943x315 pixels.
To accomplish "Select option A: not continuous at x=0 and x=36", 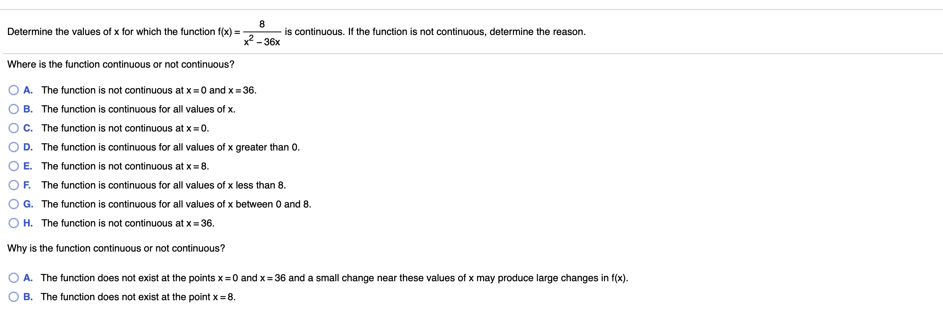I will coord(14,90).
